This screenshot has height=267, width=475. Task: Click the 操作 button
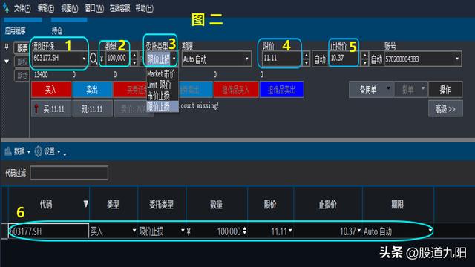445,89
